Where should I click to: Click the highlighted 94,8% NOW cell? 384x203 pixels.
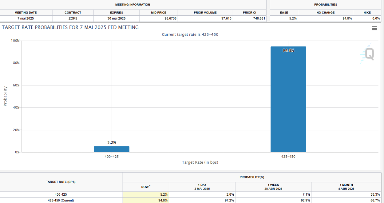pyautogui.click(x=146, y=200)
